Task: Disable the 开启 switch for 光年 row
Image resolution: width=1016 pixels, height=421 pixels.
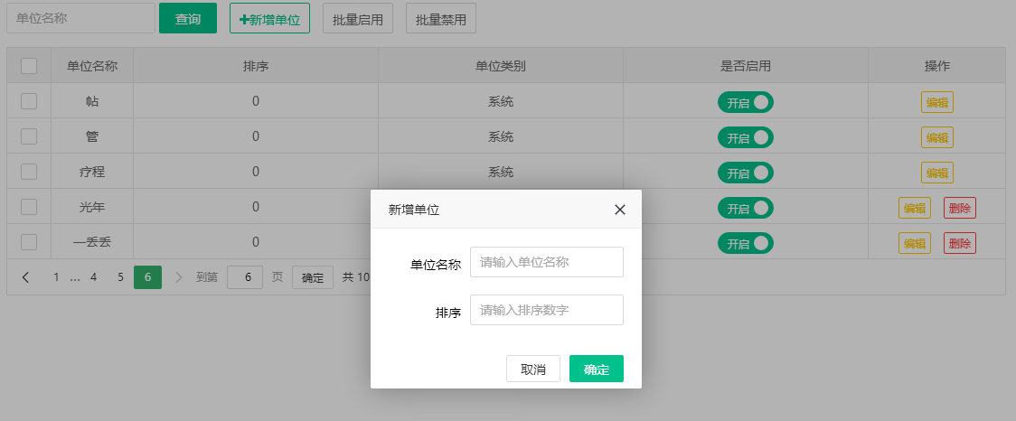Action: click(745, 208)
